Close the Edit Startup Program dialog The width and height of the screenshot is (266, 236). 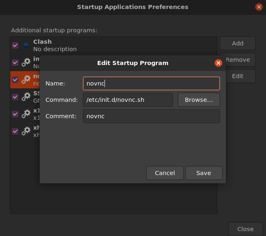(218, 63)
